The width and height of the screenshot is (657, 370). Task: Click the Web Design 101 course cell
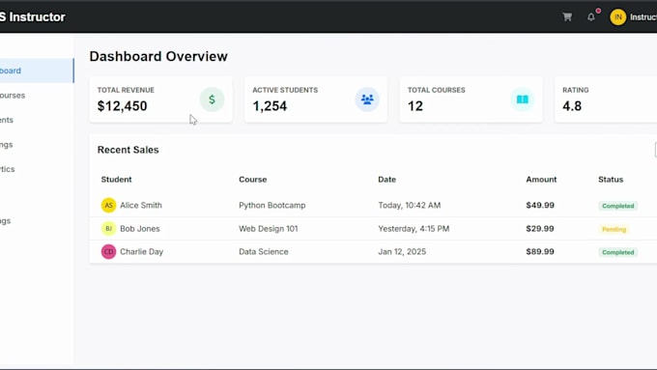[269, 229]
